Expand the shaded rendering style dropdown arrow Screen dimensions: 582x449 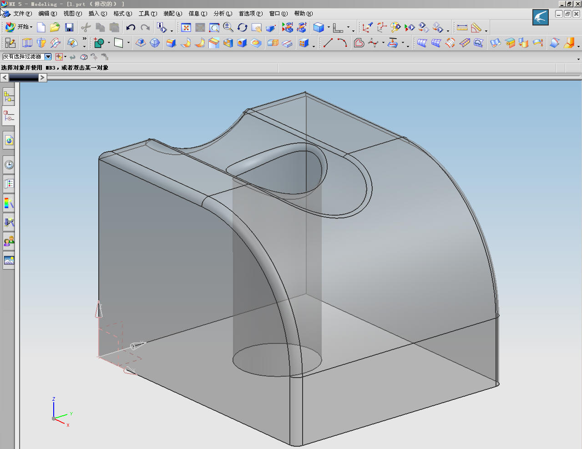pos(329,28)
